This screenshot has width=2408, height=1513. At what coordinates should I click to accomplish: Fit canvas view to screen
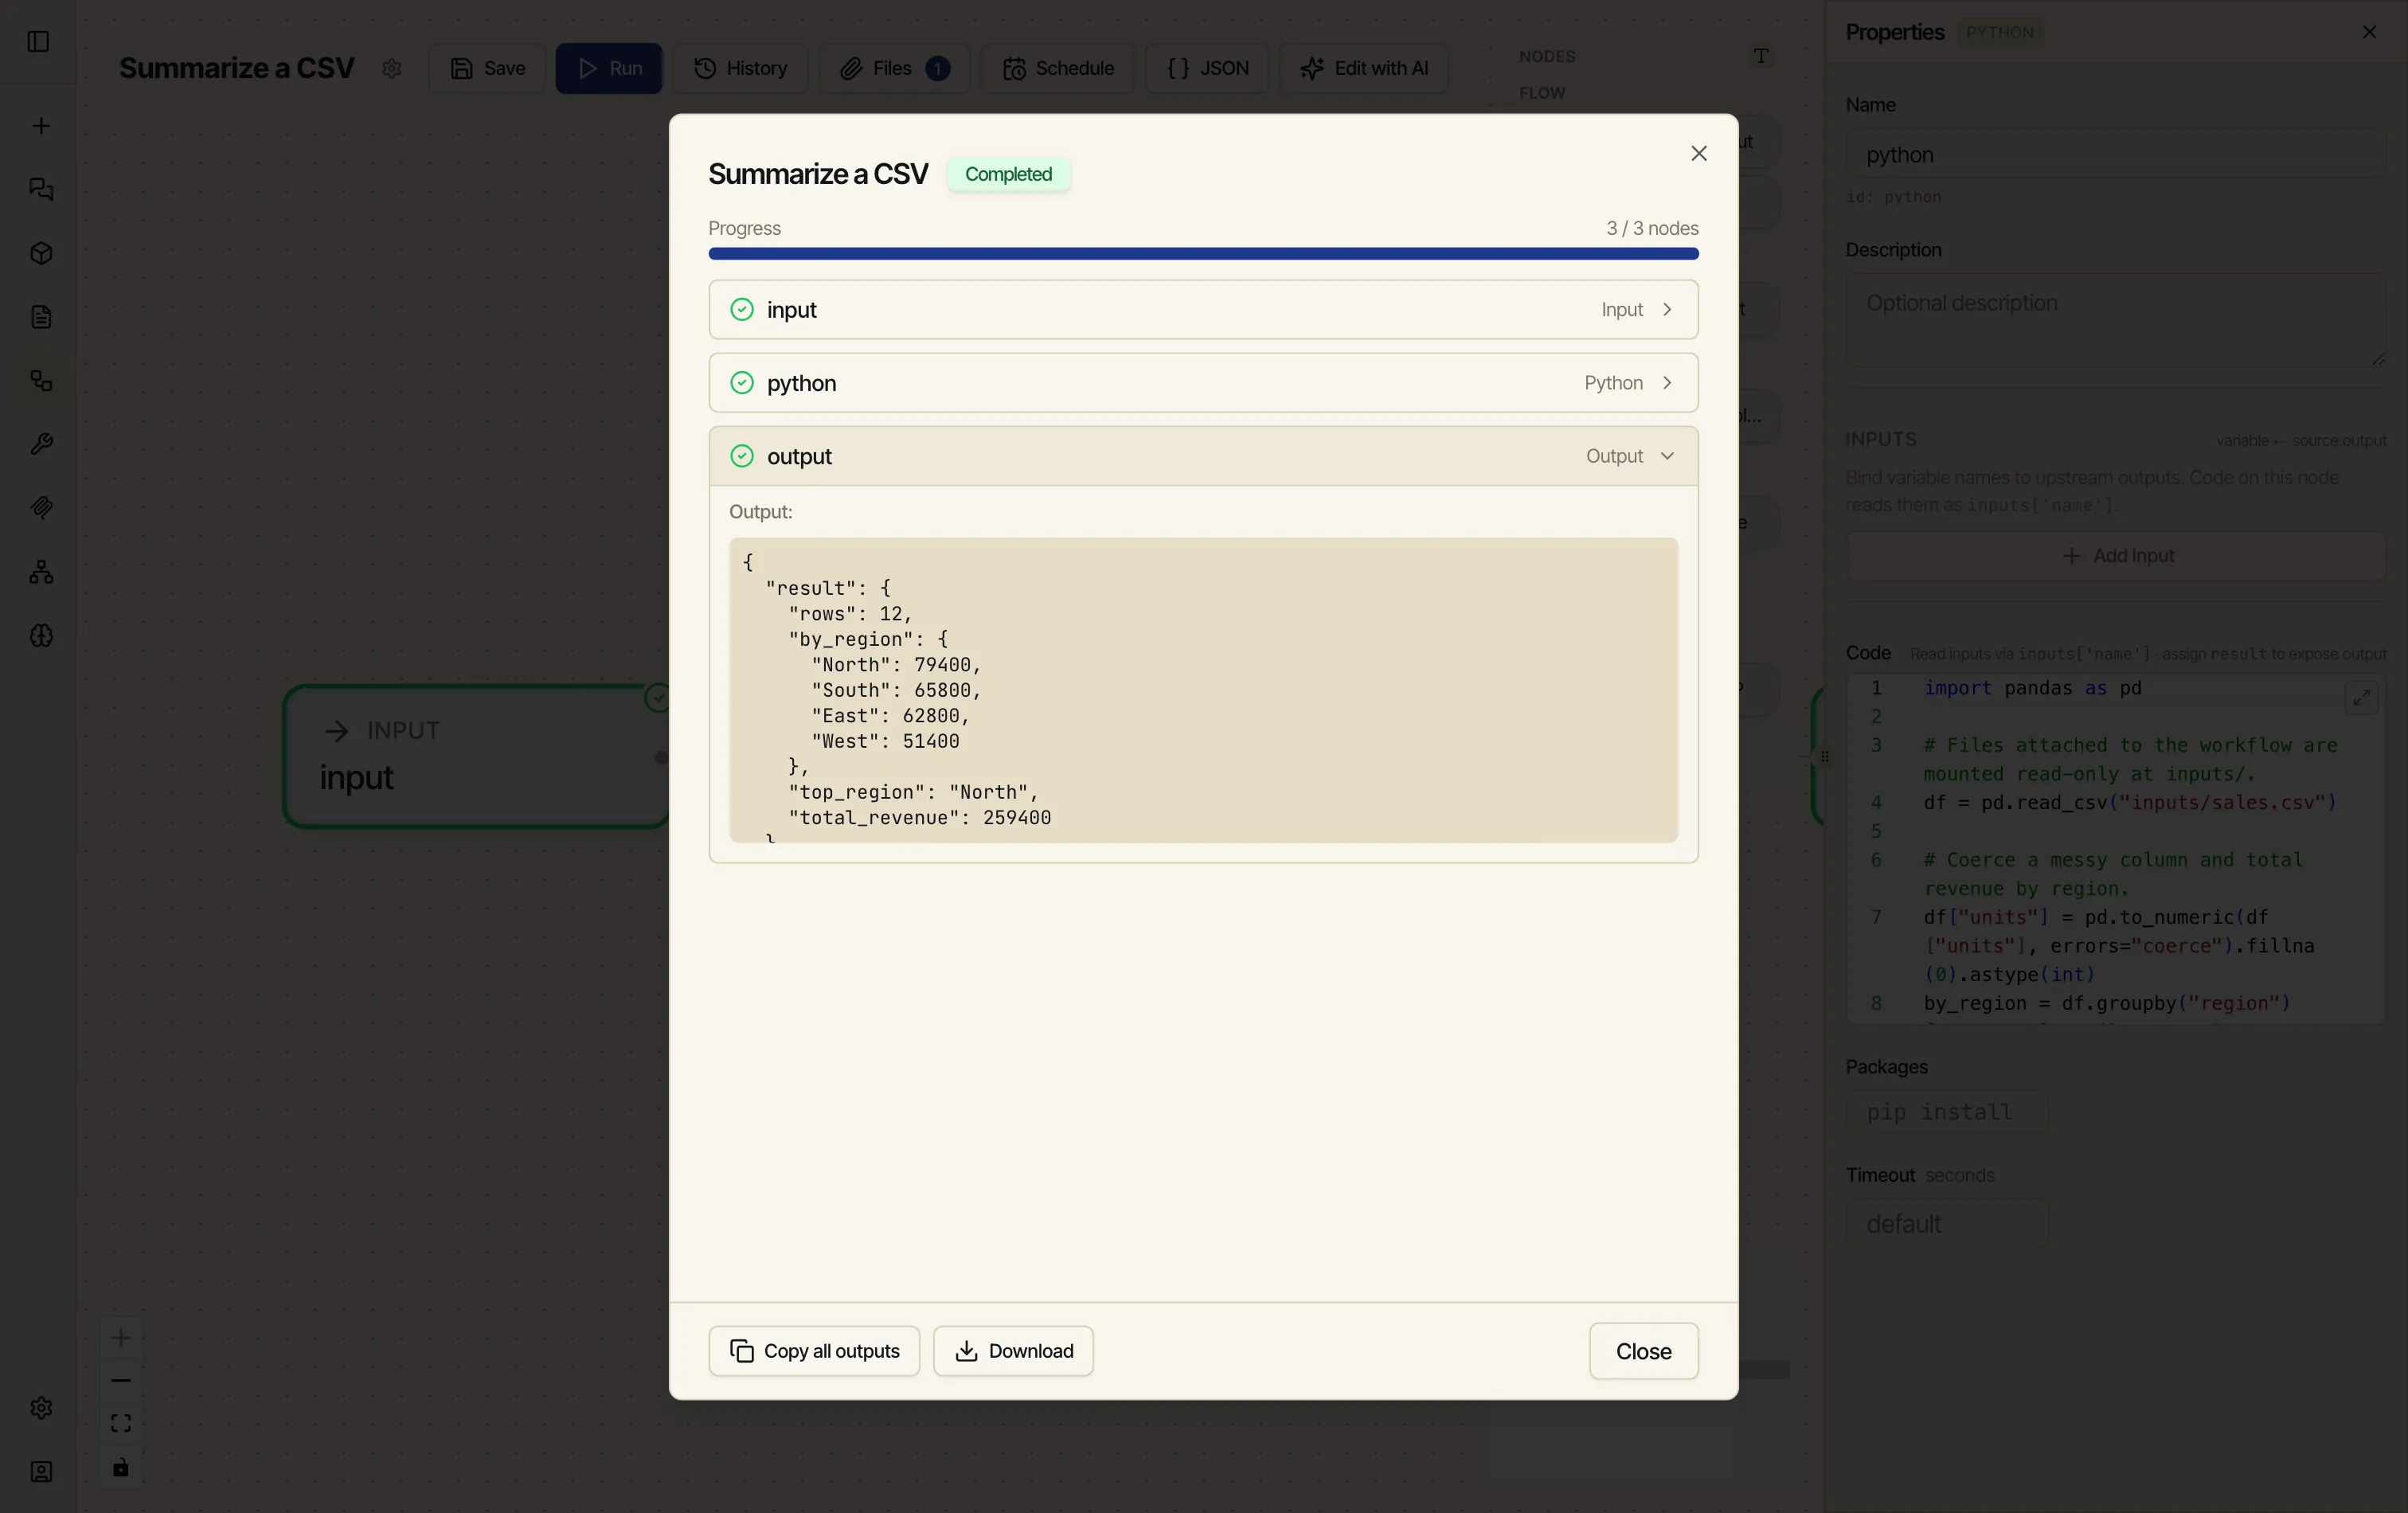point(121,1424)
